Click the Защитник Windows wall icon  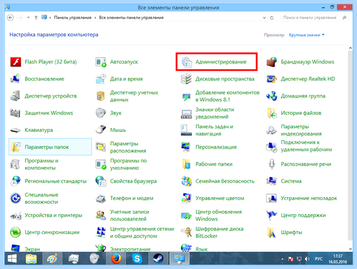tap(15, 113)
